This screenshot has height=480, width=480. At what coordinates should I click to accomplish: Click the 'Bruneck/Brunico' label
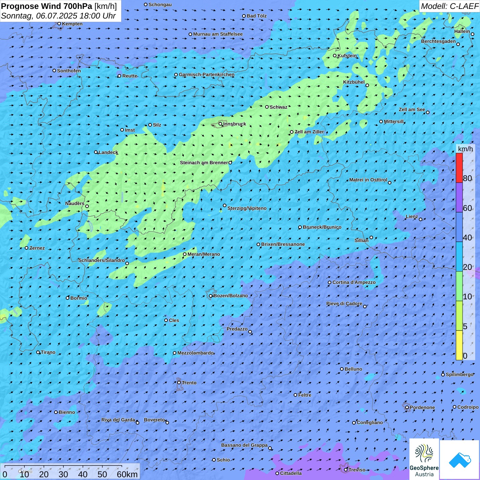pyautogui.click(x=322, y=227)
